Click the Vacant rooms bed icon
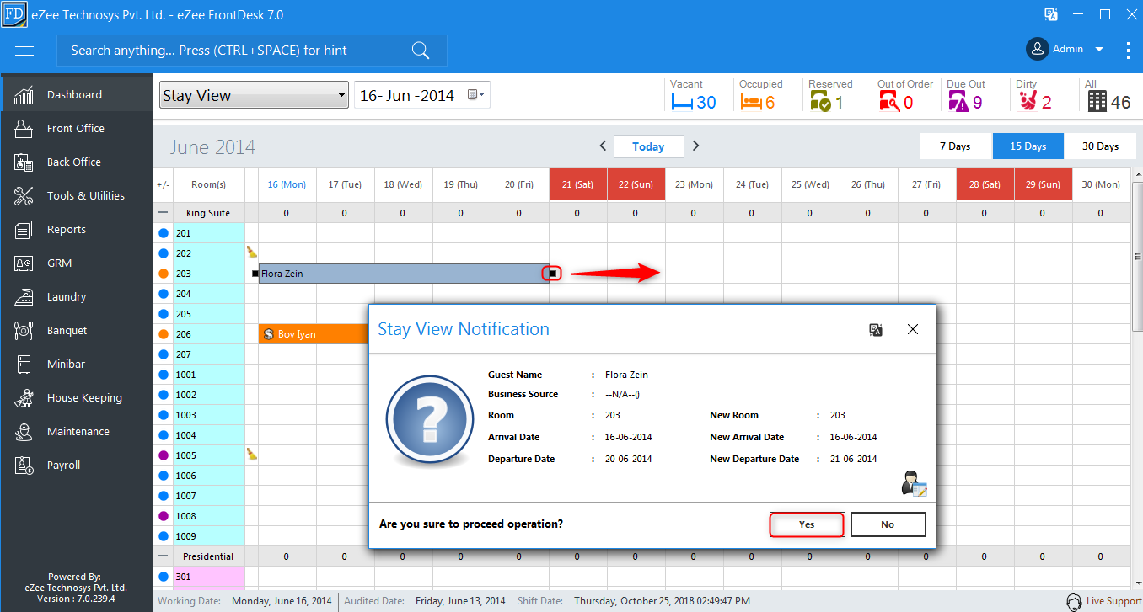1143x612 pixels. (x=681, y=103)
